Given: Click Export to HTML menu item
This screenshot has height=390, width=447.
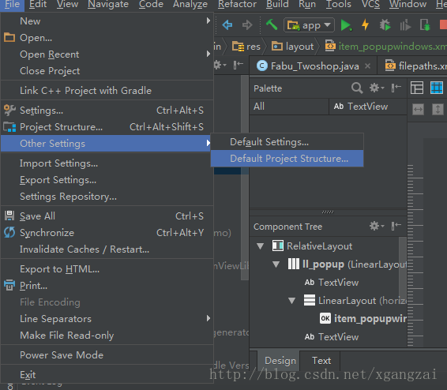Looking at the screenshot, I should click(x=107, y=269).
